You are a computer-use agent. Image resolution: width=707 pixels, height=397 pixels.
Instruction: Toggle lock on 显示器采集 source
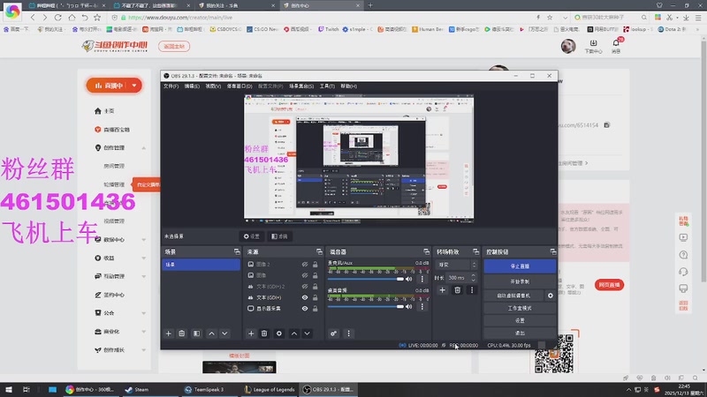tap(315, 309)
